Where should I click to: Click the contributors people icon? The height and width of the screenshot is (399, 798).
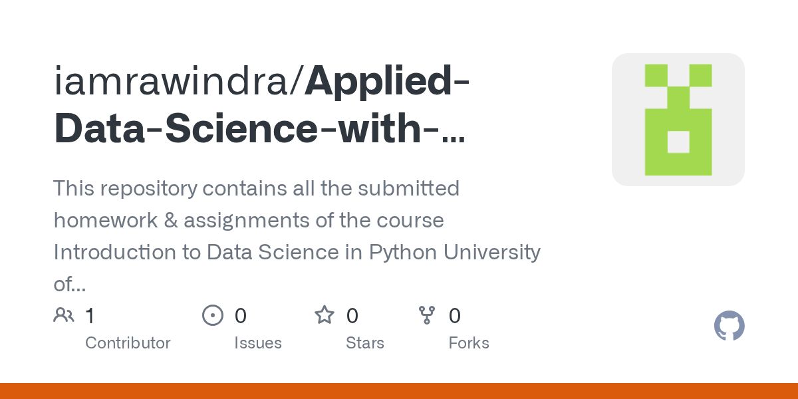tap(64, 315)
